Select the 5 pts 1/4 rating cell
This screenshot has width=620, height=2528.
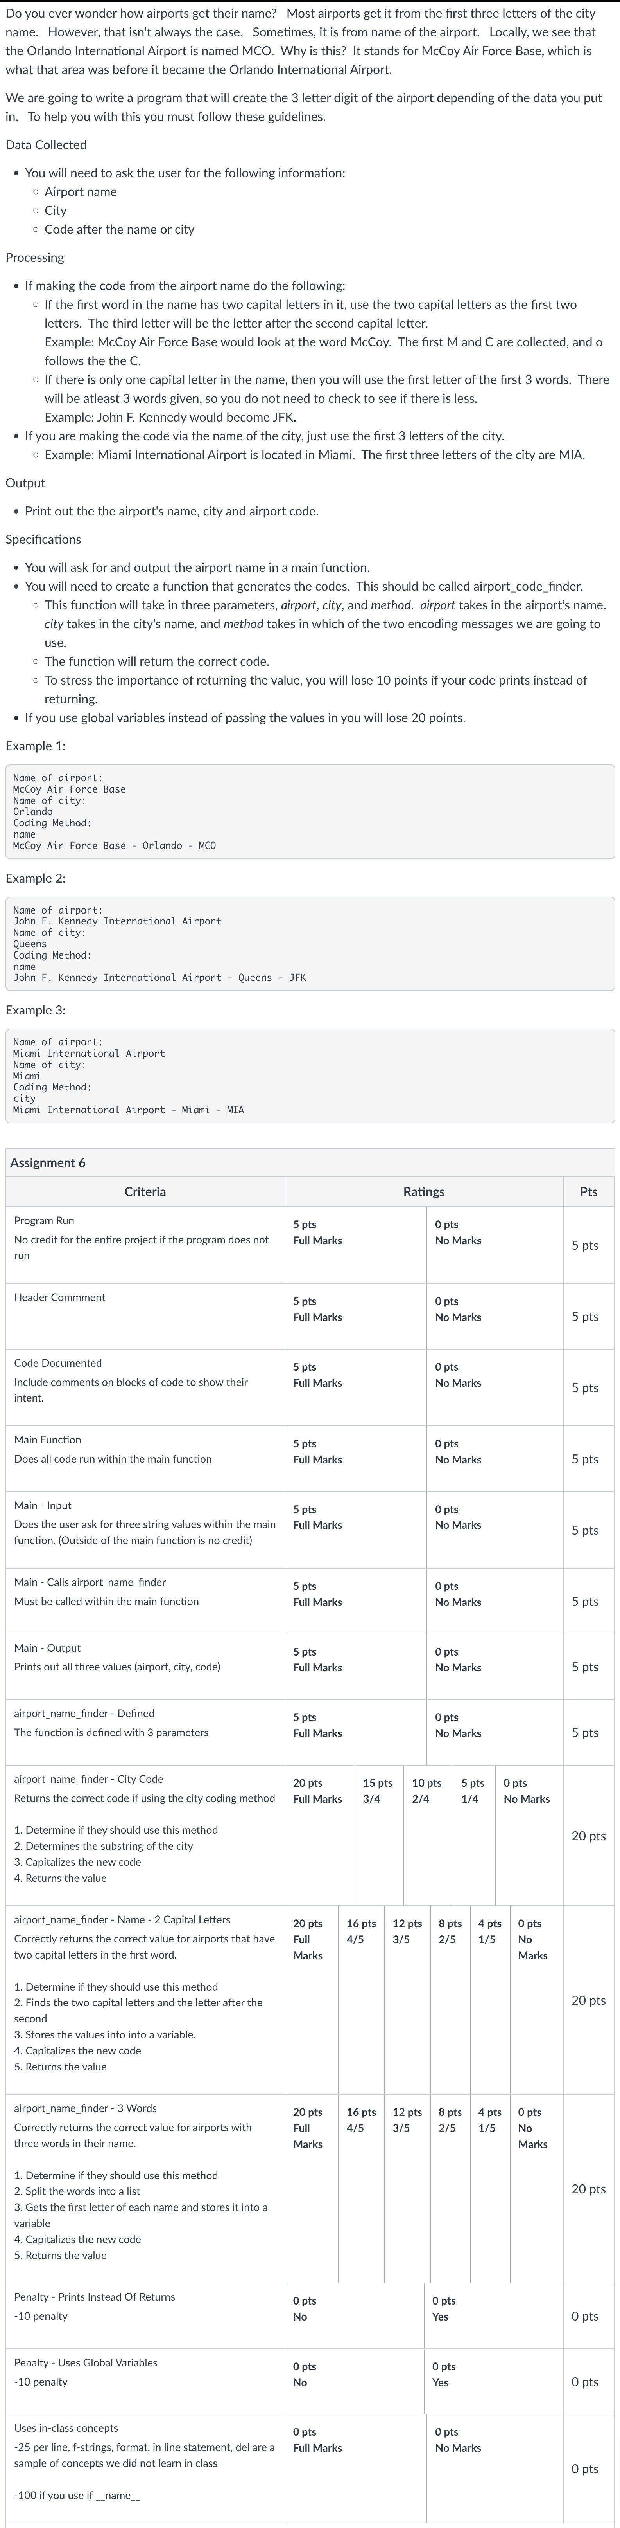pyautogui.click(x=473, y=1791)
